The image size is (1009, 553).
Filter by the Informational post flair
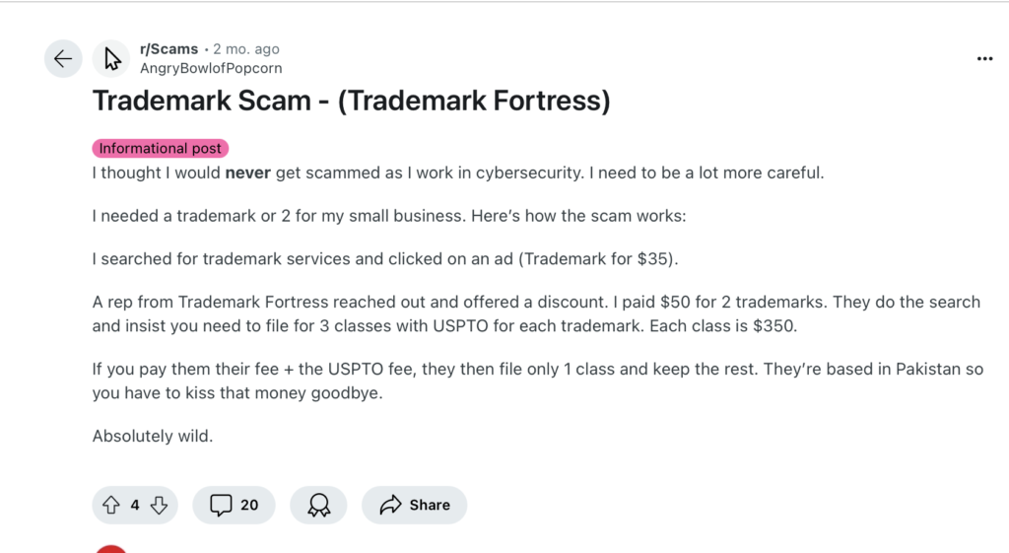coord(160,149)
